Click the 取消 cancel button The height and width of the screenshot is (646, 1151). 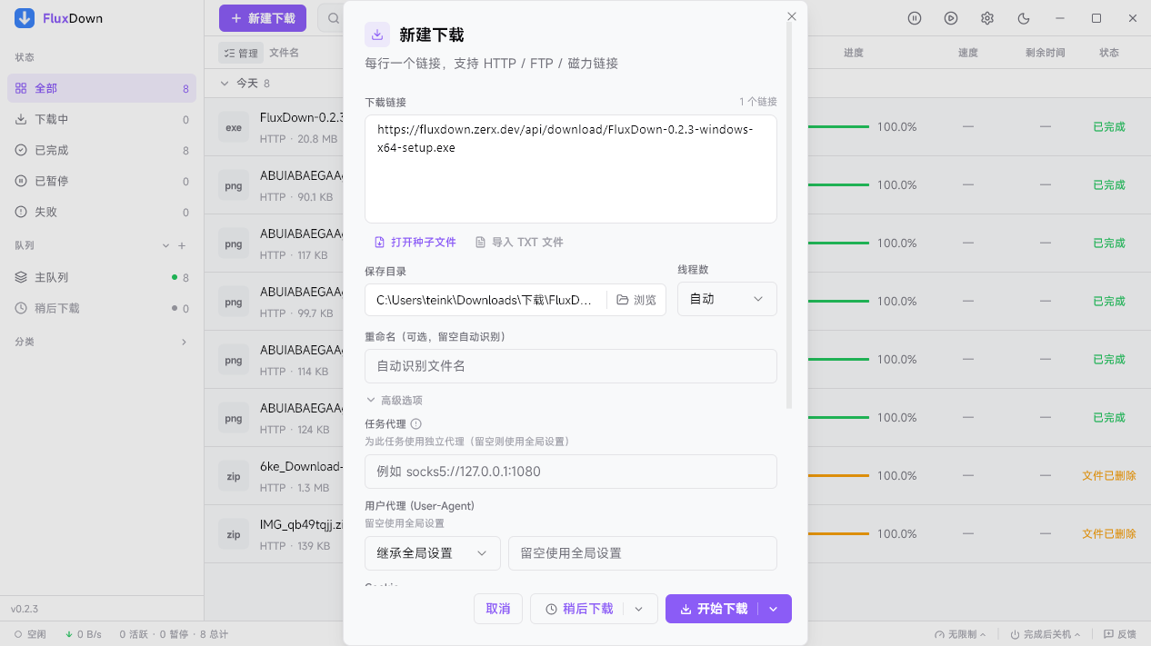(x=498, y=609)
